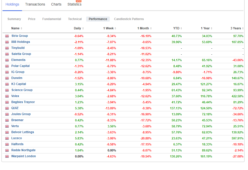Image resolution: width=248 pixels, height=170 pixels.
Task: Click the flag icon next to Saietta Group
Action: click(7, 54)
